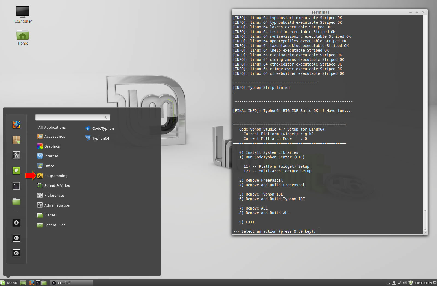The height and width of the screenshot is (286, 437).
Task: Click the Logout icon in menu sidebar
Action: [16, 238]
